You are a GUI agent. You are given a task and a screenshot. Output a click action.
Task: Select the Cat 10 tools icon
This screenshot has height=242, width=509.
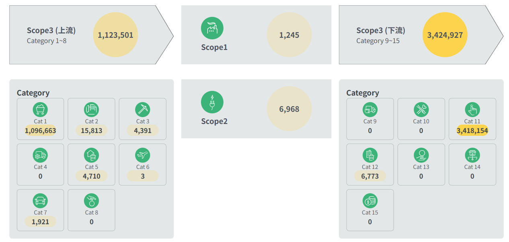(x=421, y=109)
